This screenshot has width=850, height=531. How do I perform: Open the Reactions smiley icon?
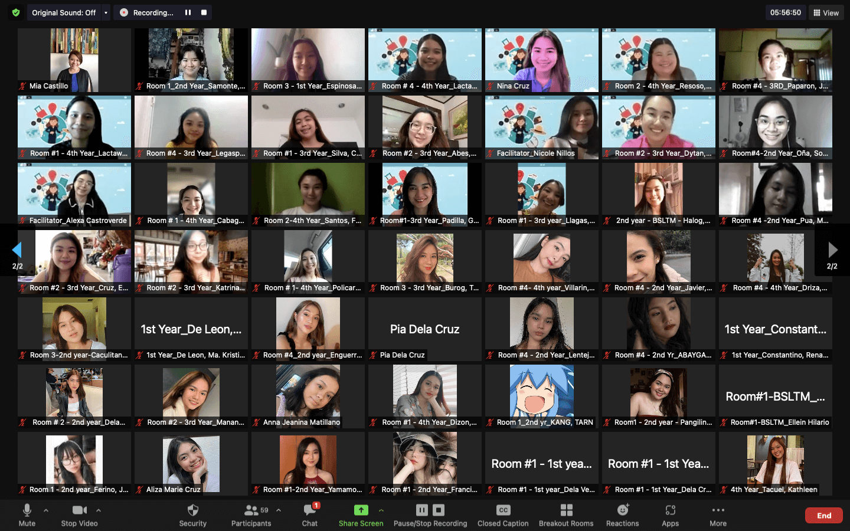623,510
